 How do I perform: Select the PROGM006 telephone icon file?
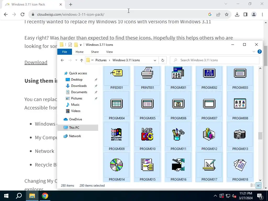pos(178,106)
